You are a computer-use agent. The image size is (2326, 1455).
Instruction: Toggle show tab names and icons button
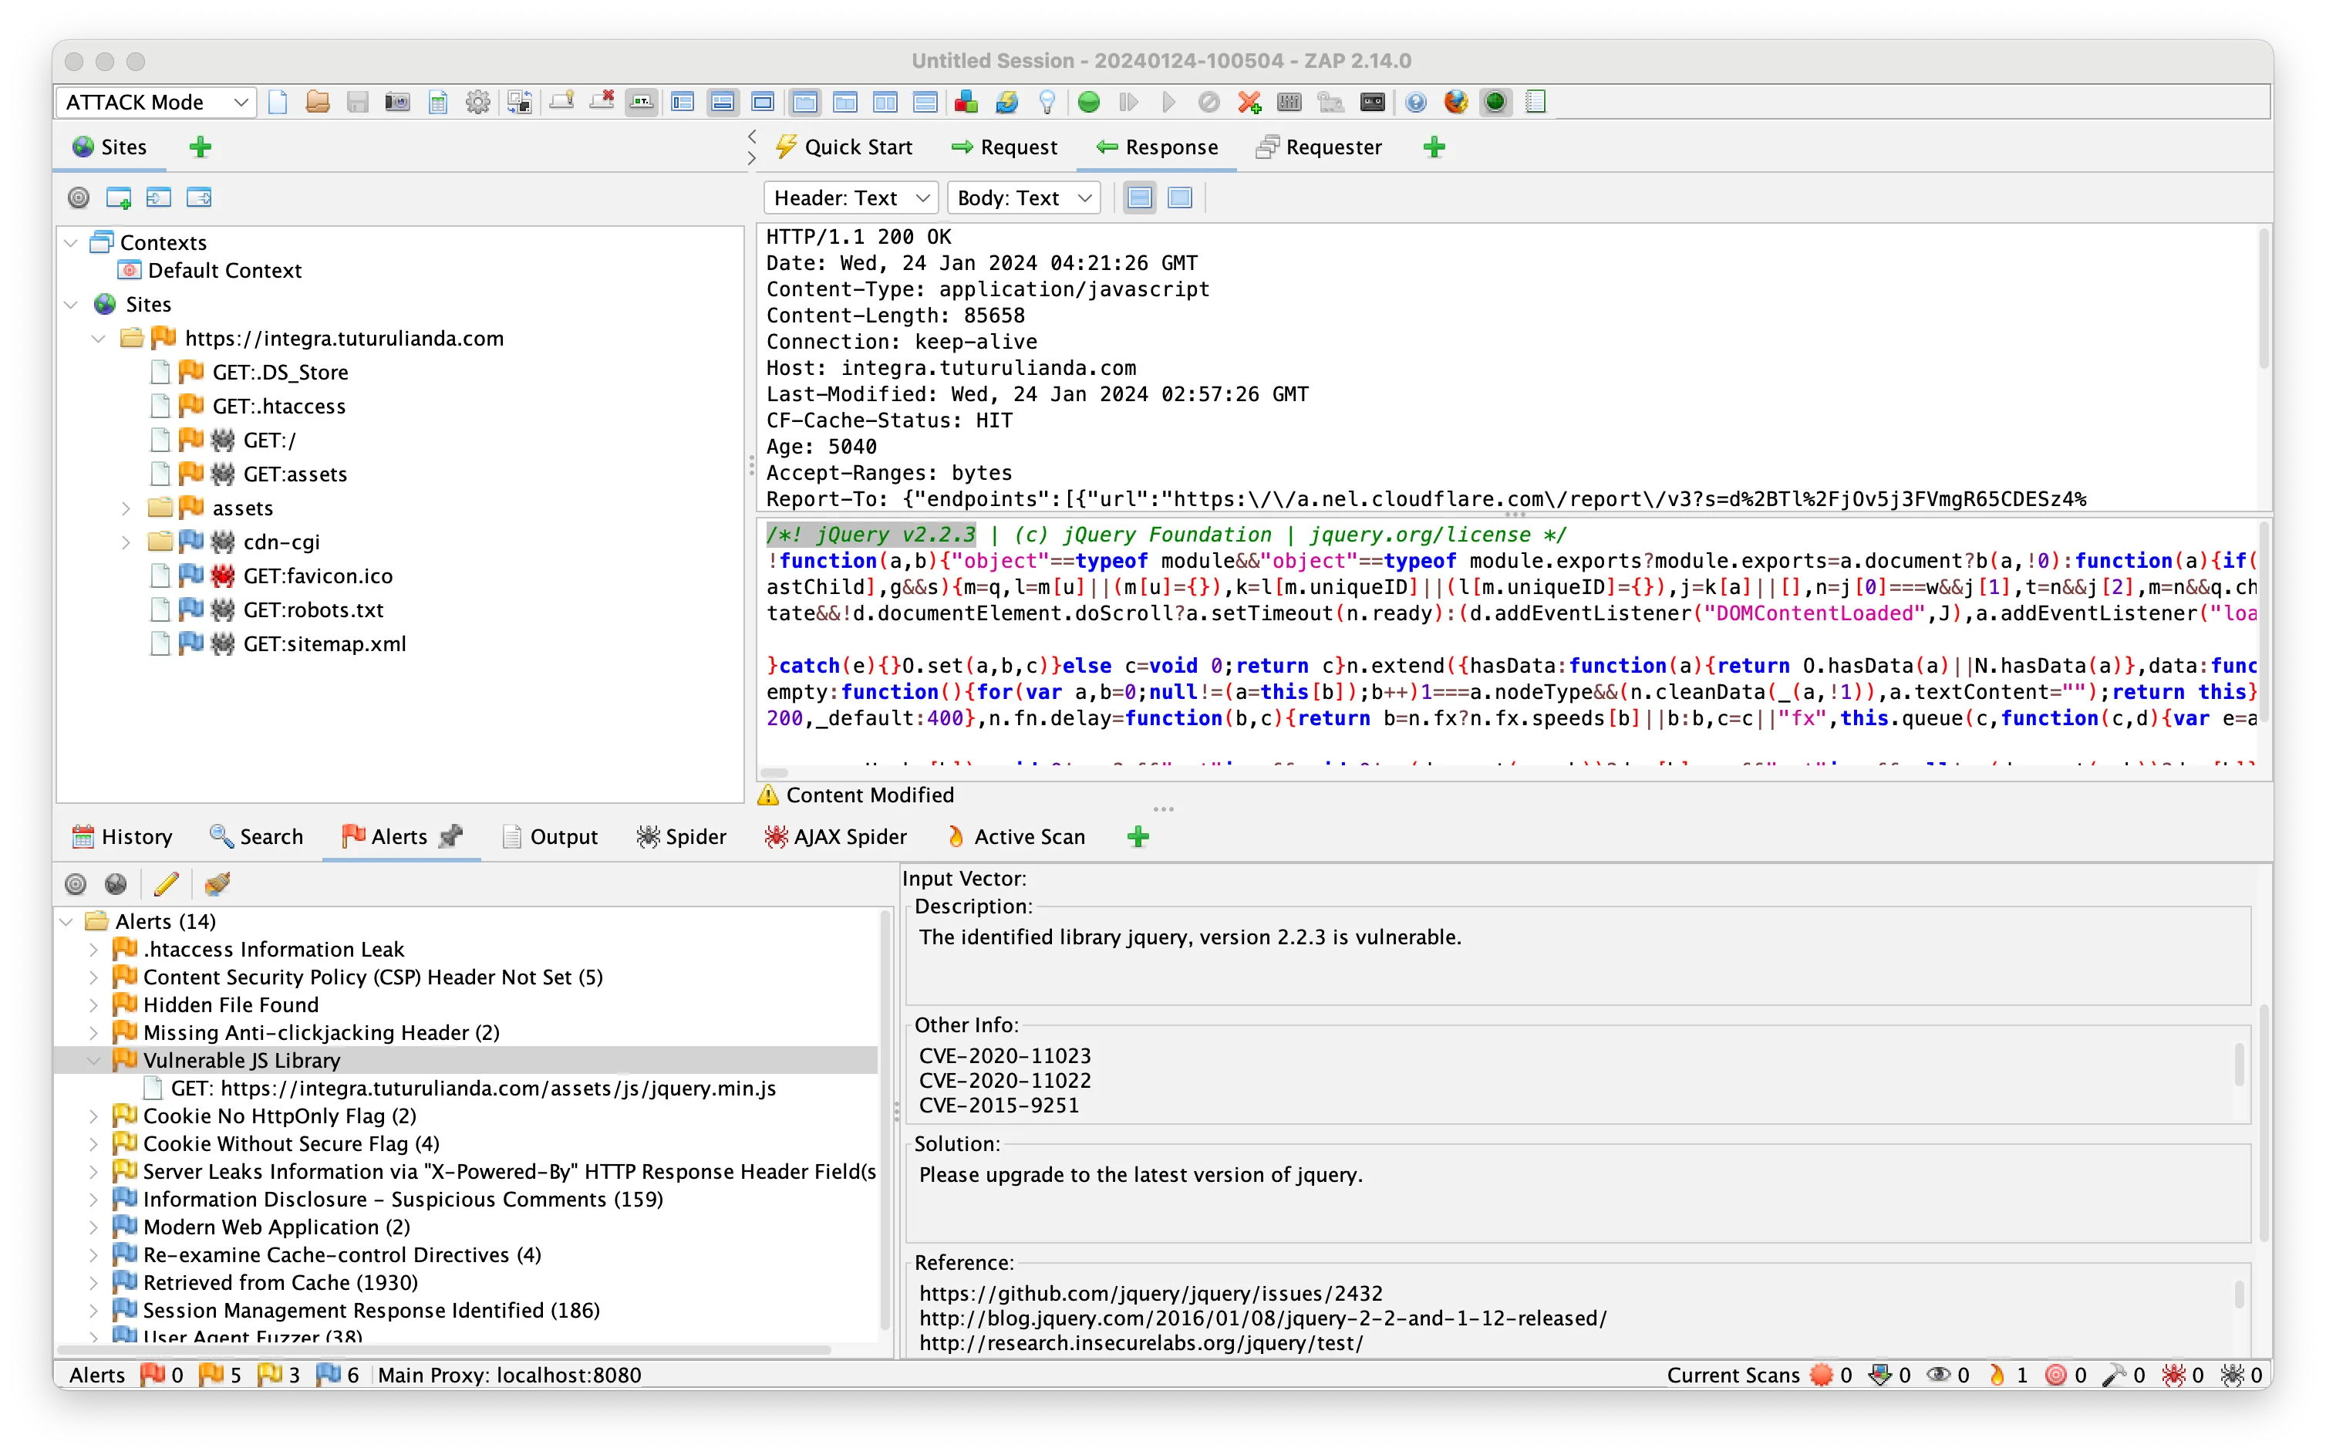(642, 102)
